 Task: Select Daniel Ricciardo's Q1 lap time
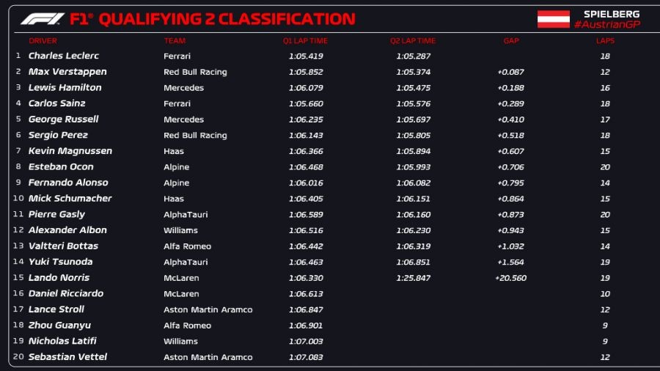tap(306, 294)
